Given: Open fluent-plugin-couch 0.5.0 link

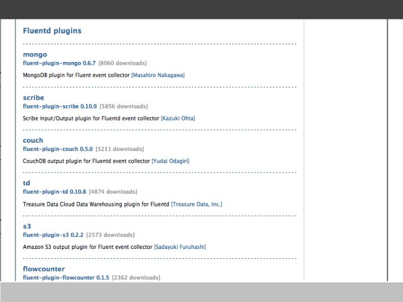Looking at the screenshot, I should 58,149.
